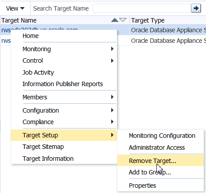The height and width of the screenshot is (193, 206).
Task: Choose Monitoring Configuration in submenu
Action: [x=160, y=136]
